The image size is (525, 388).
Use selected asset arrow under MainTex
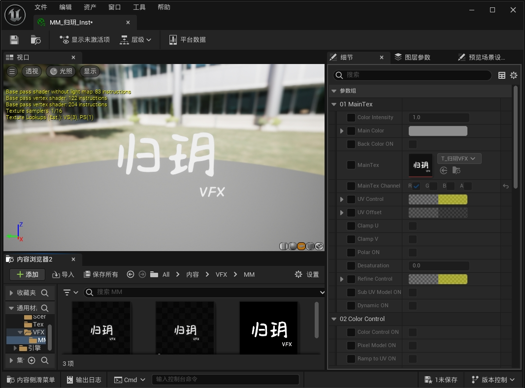pyautogui.click(x=444, y=170)
